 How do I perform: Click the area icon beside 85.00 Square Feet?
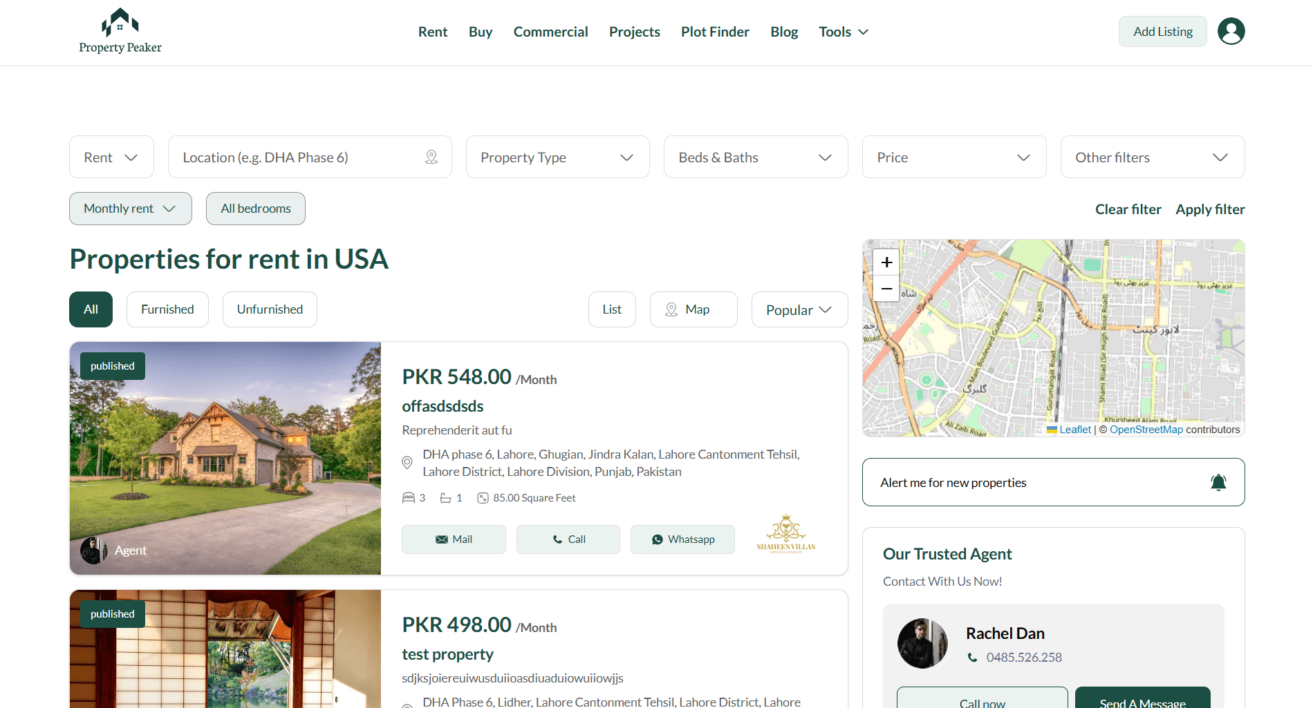point(483,498)
